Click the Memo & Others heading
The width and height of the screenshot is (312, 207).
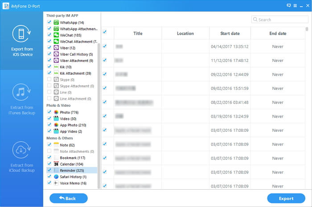pos(60,138)
